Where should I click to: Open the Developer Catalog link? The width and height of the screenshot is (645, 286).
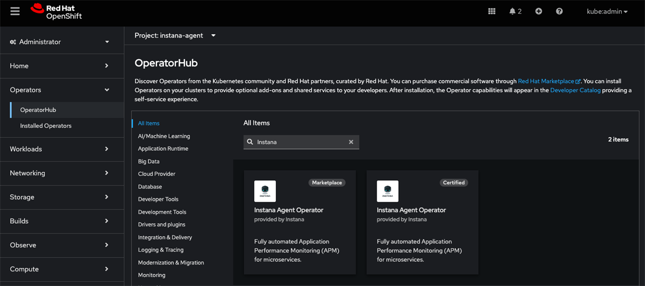coord(575,90)
